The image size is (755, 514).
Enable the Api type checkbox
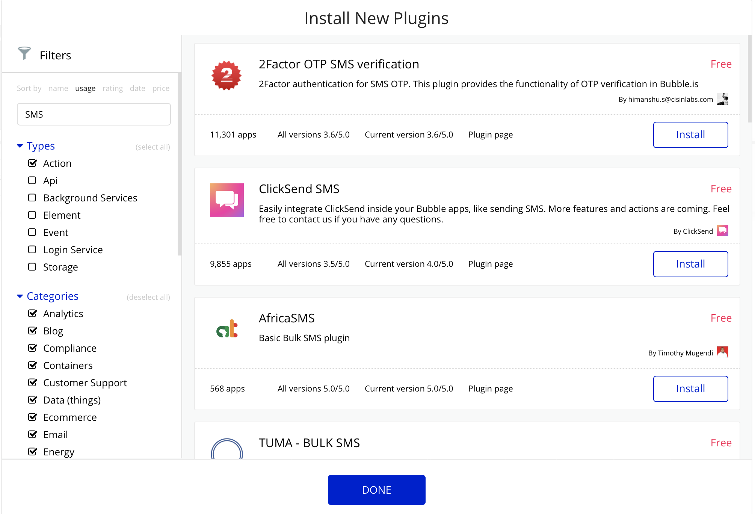tap(32, 180)
